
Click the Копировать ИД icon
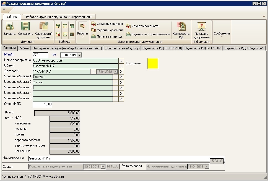[x=181, y=26]
